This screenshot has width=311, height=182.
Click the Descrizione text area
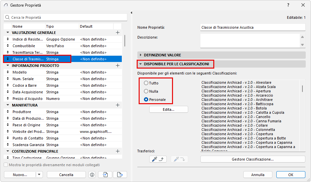tap(250, 41)
